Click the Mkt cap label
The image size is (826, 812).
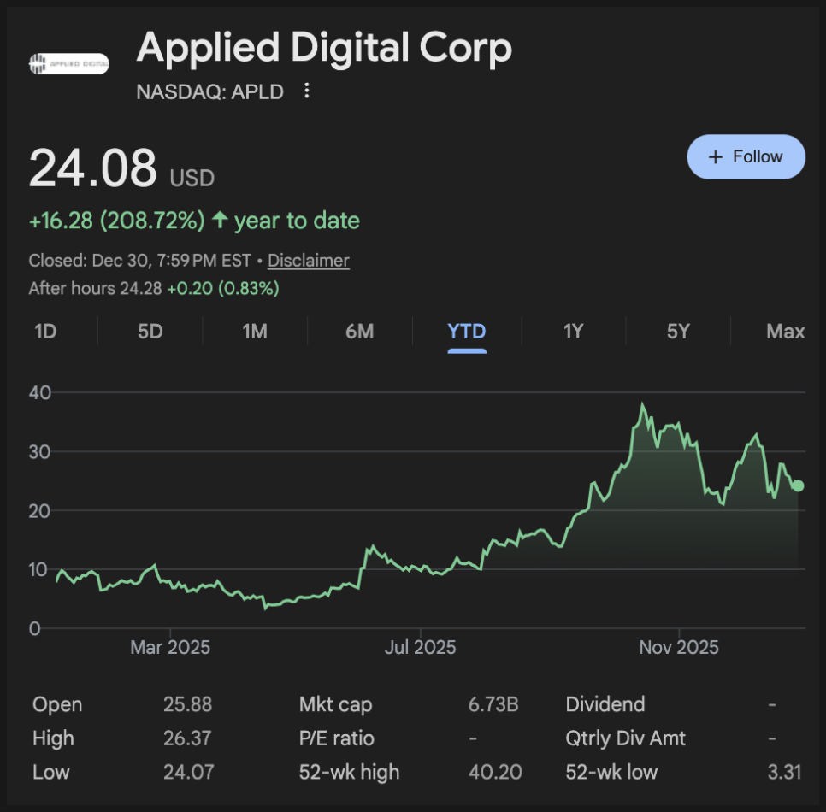pyautogui.click(x=335, y=705)
